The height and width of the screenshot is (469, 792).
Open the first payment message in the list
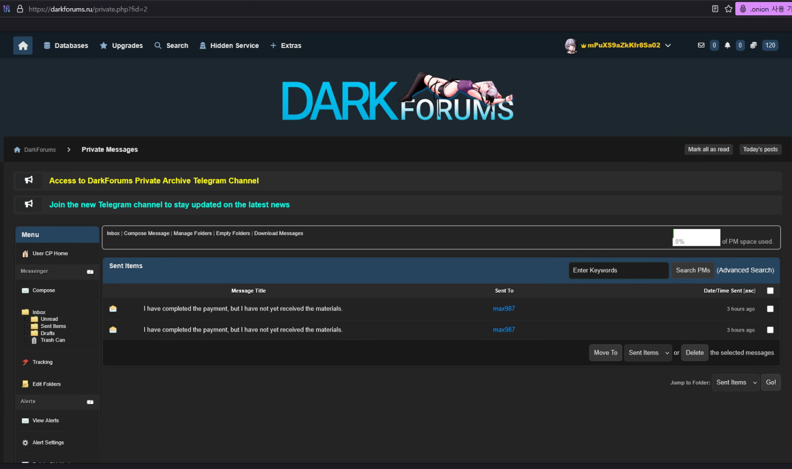click(243, 309)
